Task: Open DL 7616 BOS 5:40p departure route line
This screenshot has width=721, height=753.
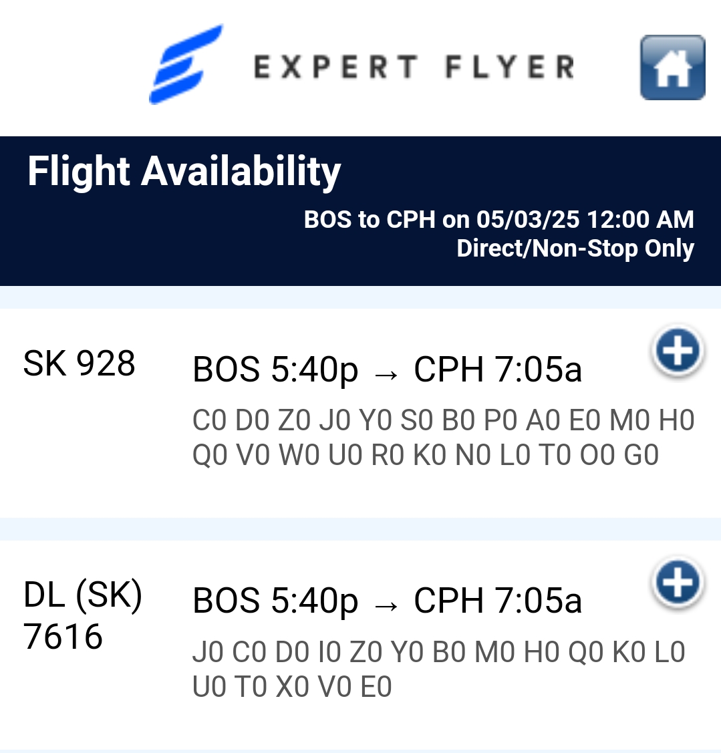Action: click(275, 601)
